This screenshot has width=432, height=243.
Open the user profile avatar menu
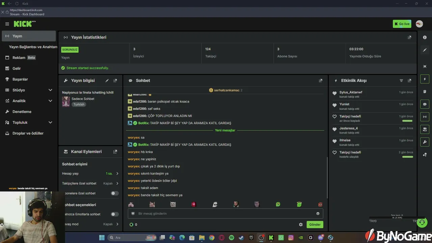(x=419, y=24)
